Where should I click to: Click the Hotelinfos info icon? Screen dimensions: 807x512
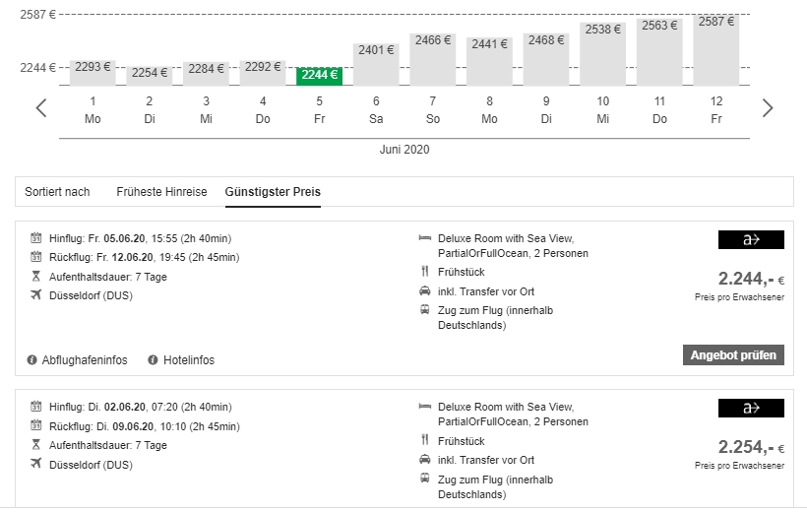point(153,360)
